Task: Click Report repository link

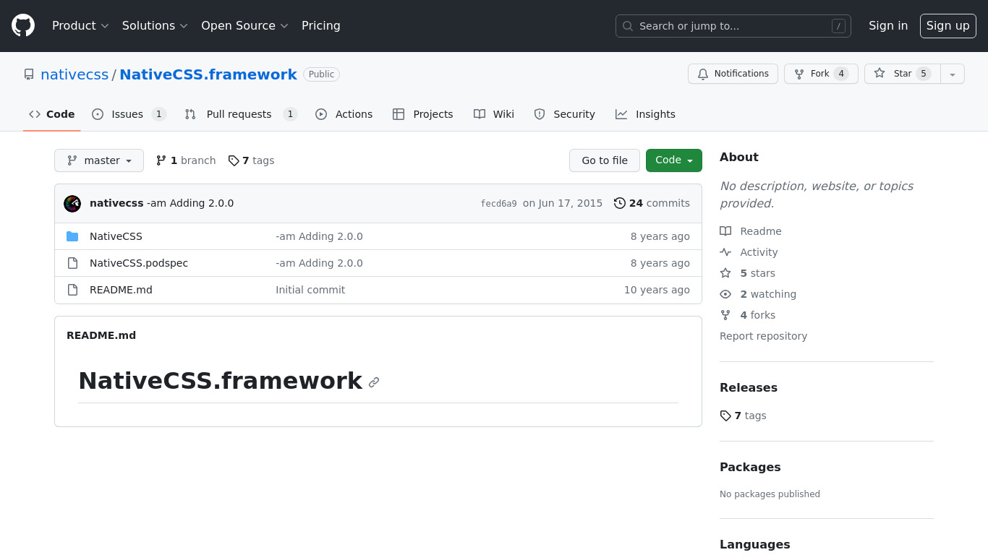Action: pos(763,336)
